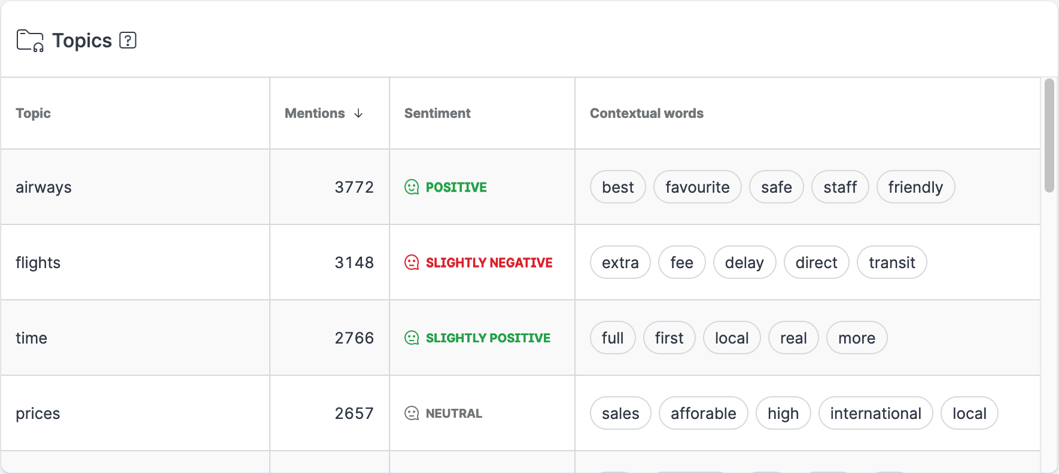Click the mentions count 2766 for time
This screenshot has height=474, width=1059.
(x=354, y=338)
